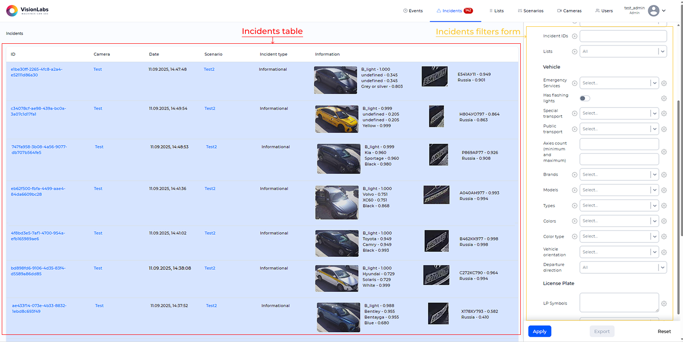The width and height of the screenshot is (683, 342).
Task: Expand the Lists filter dropdown
Action: (623, 51)
